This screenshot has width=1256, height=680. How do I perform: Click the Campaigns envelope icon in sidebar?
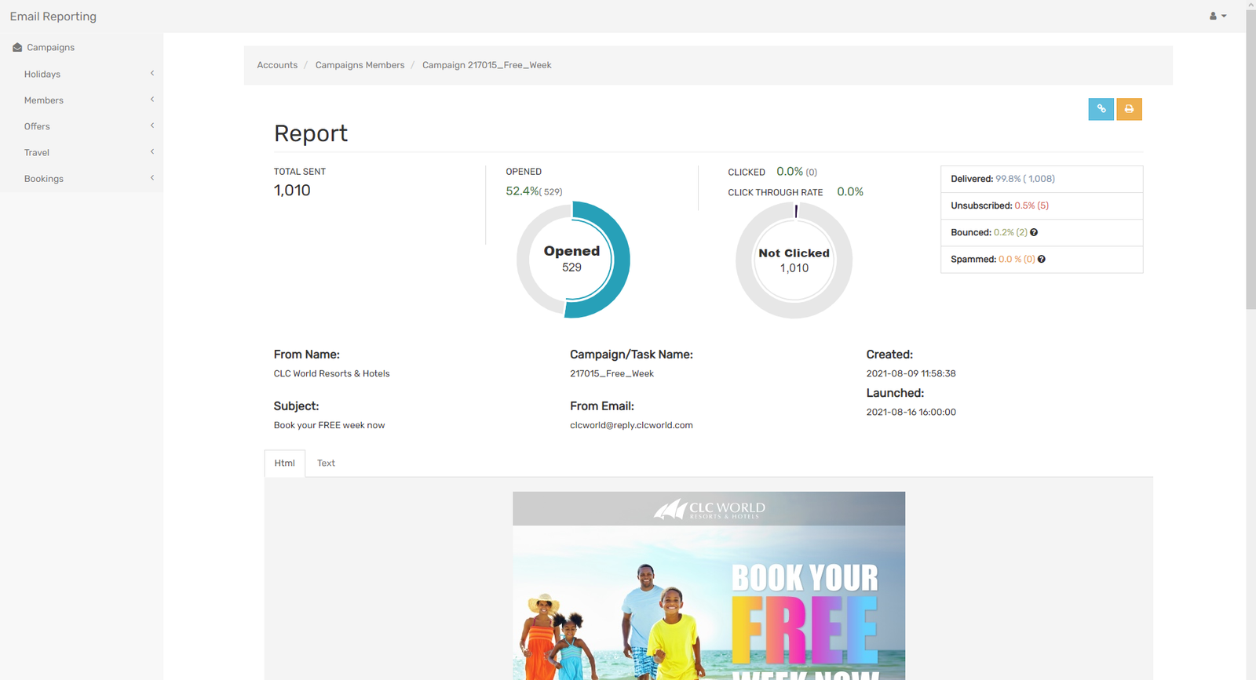(x=17, y=48)
